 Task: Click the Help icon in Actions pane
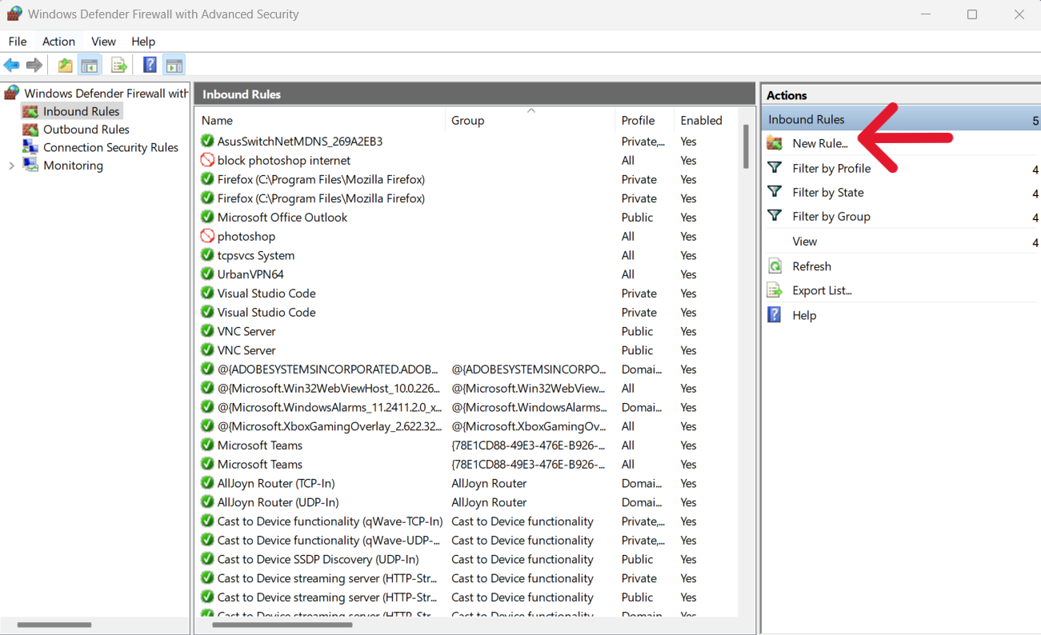click(775, 315)
